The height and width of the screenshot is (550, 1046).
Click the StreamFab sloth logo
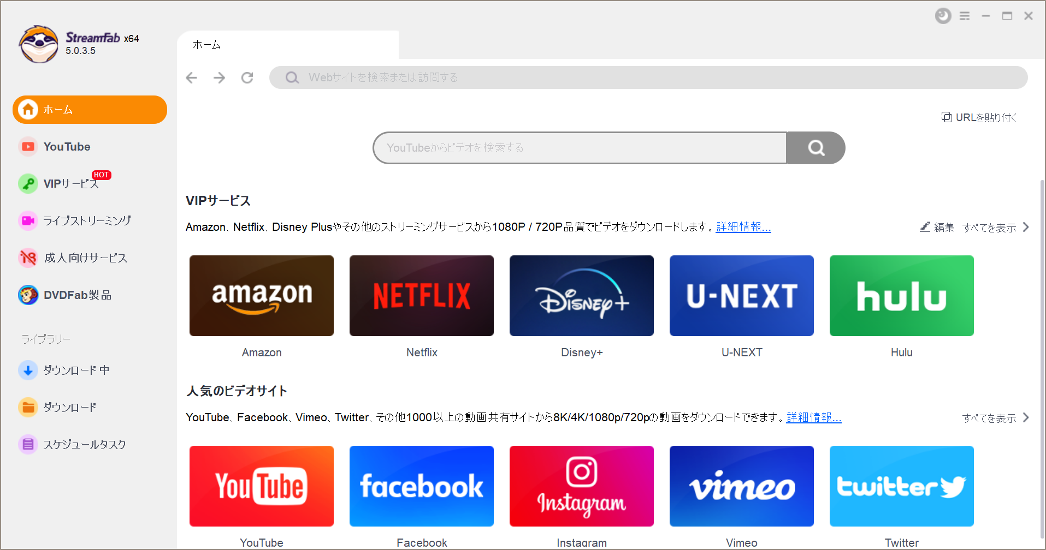click(38, 44)
